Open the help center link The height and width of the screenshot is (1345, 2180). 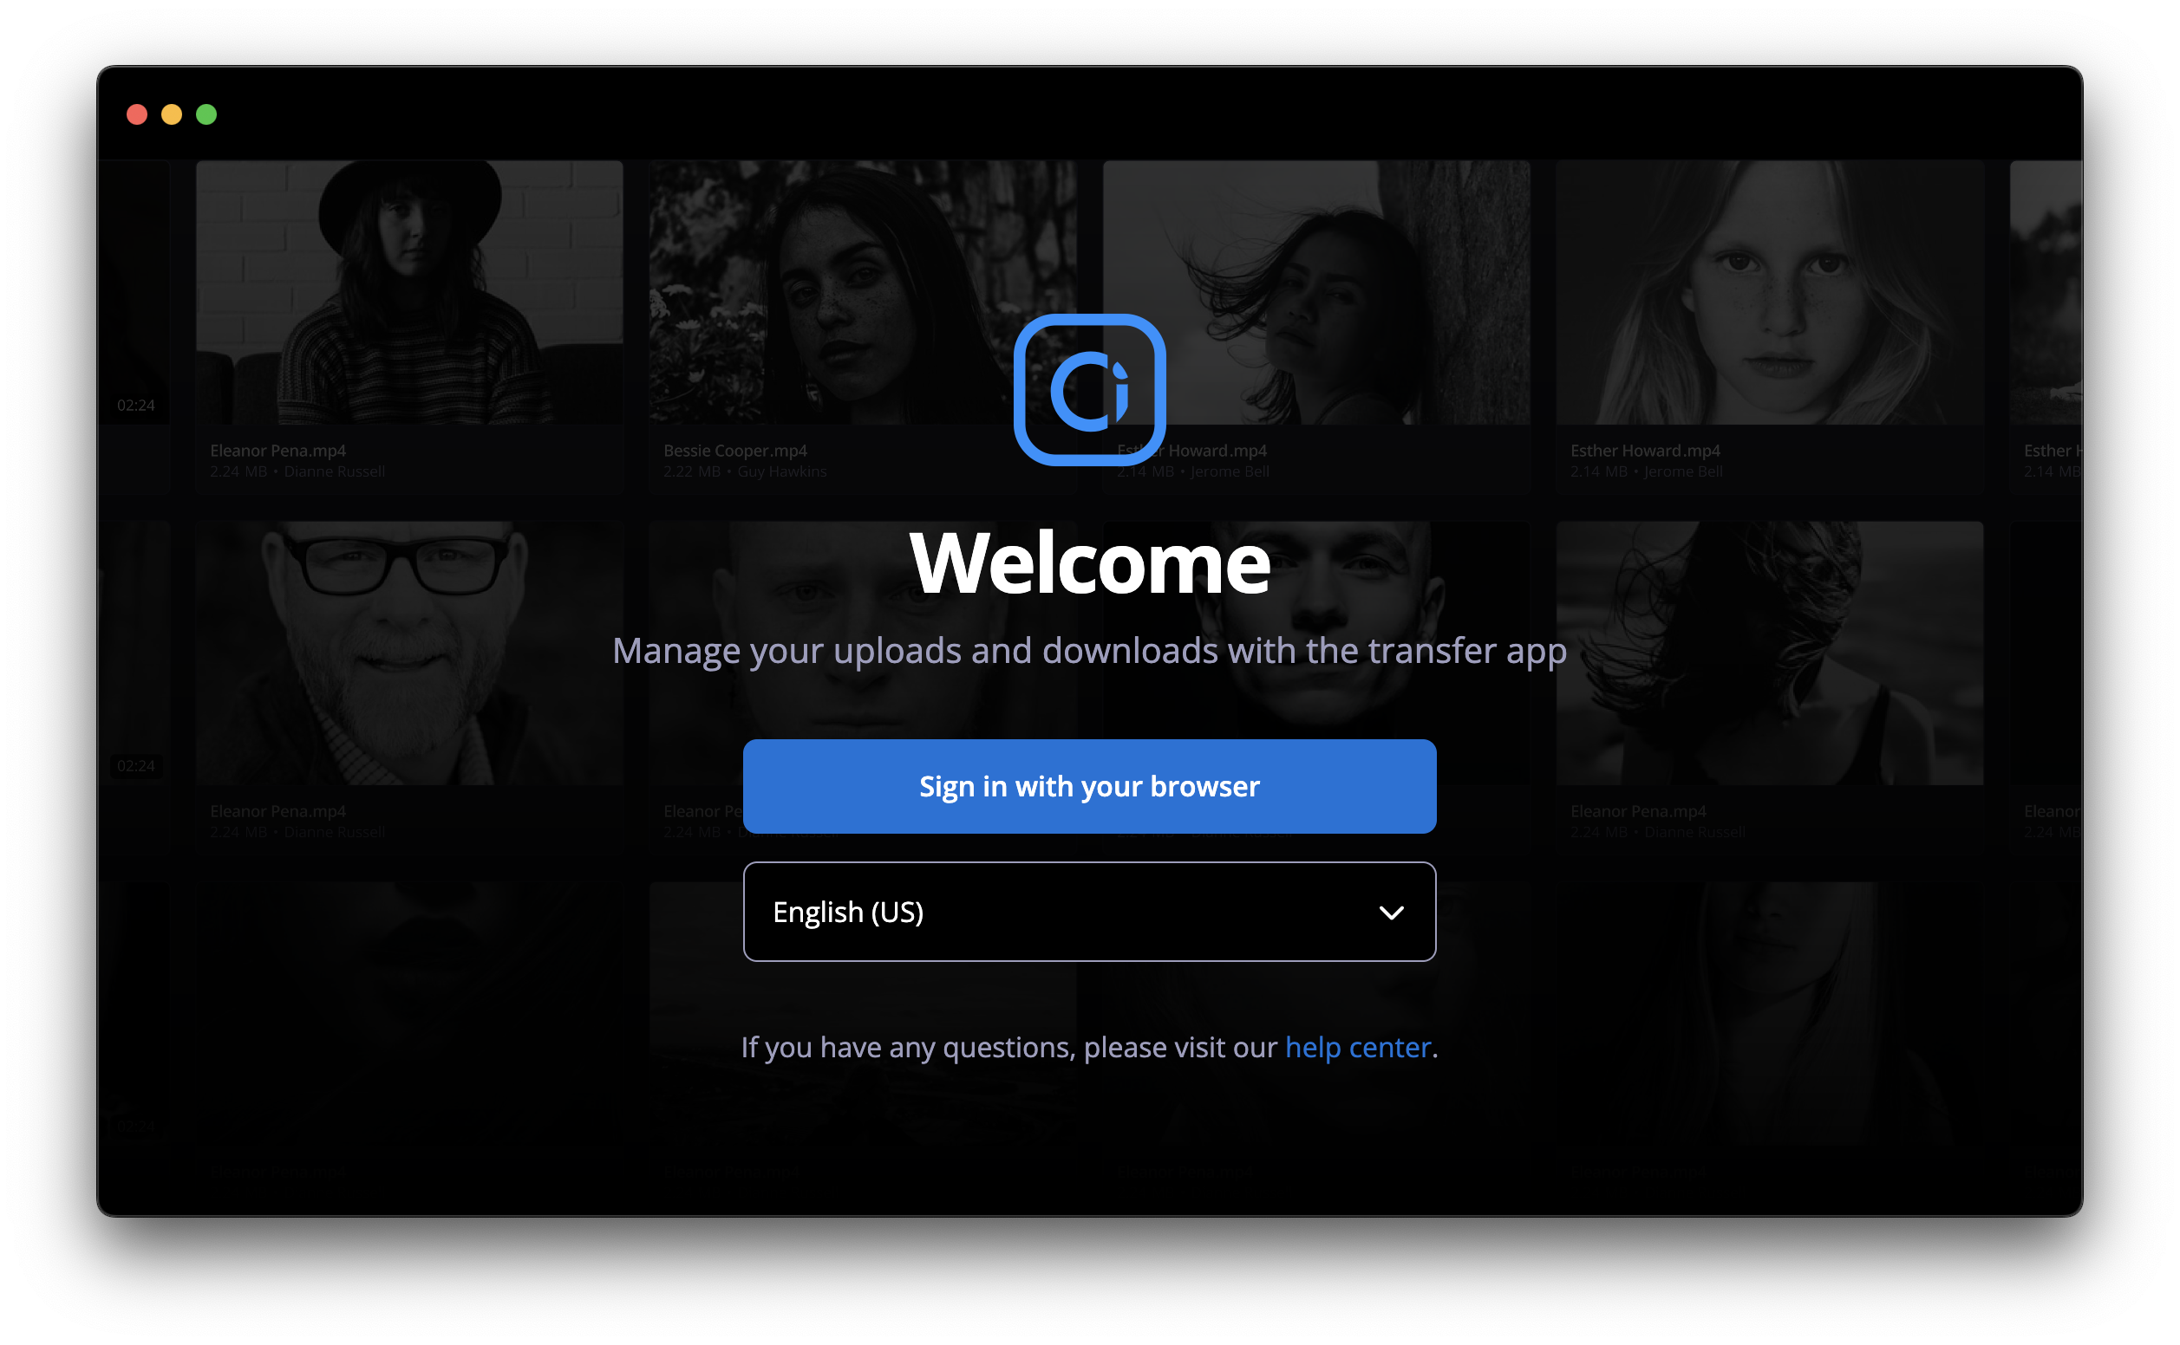pos(1358,1047)
